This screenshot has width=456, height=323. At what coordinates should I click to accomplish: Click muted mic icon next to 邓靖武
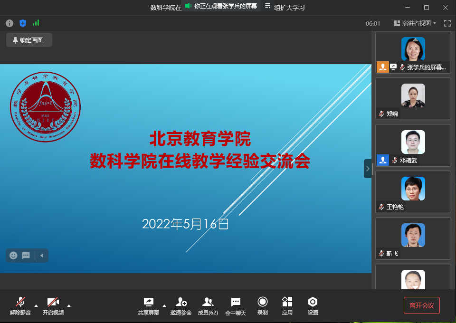coord(395,160)
